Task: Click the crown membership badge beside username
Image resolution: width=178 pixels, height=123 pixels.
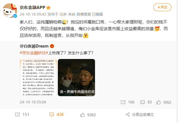Action: click(48, 8)
